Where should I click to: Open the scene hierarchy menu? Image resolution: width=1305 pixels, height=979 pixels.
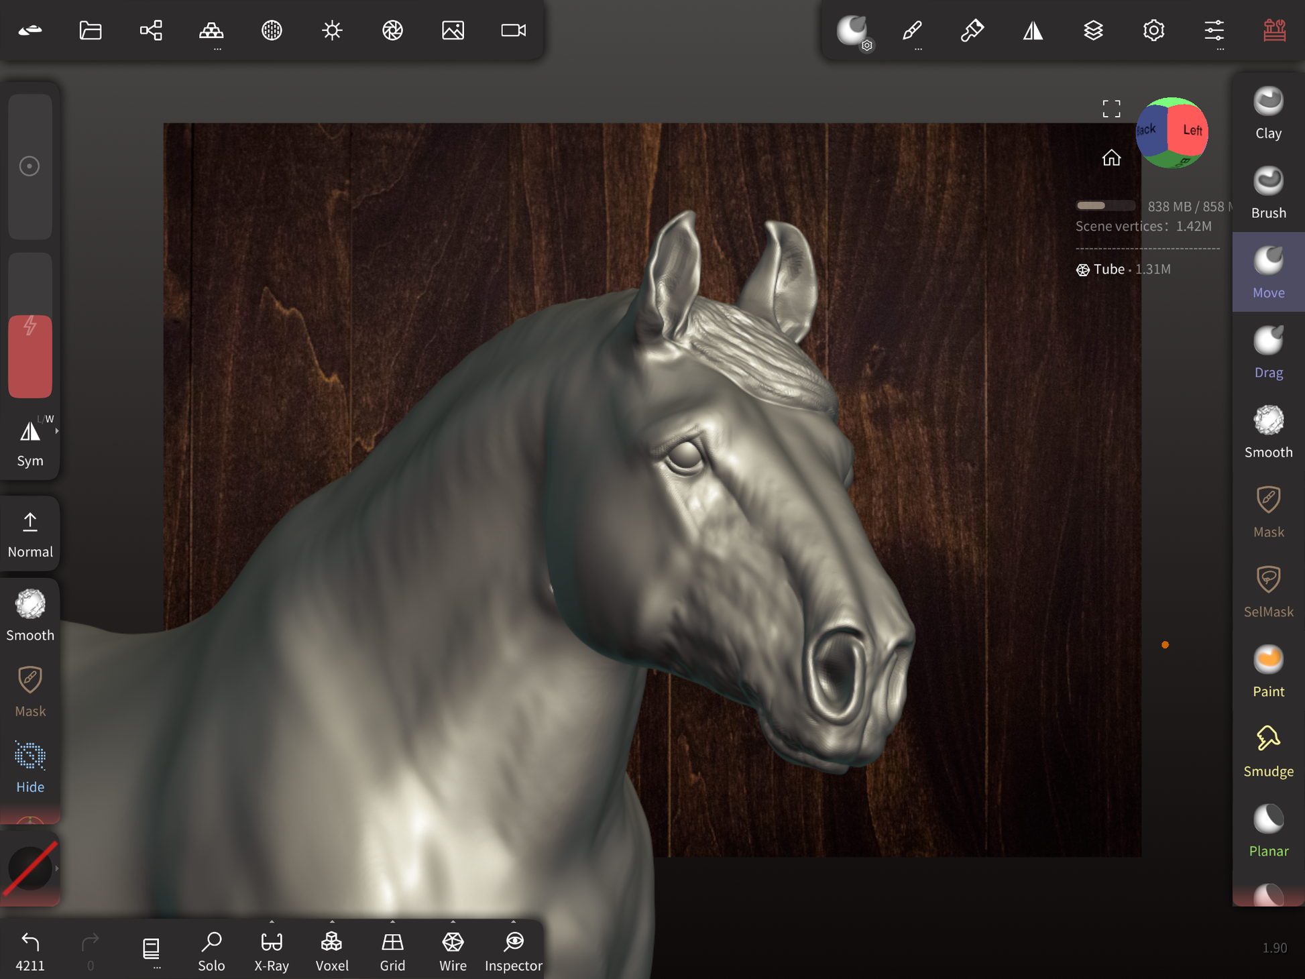151,30
